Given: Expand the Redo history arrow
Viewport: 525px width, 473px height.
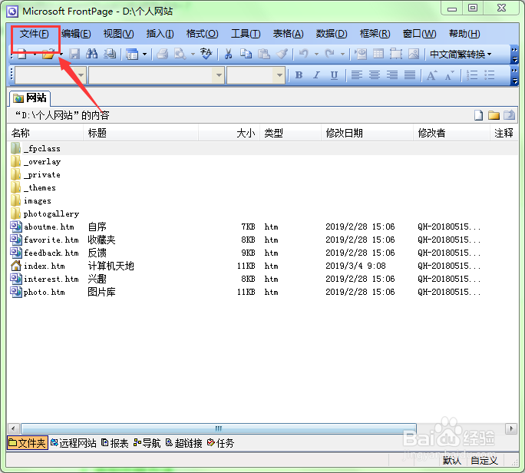Looking at the screenshot, I should 342,54.
